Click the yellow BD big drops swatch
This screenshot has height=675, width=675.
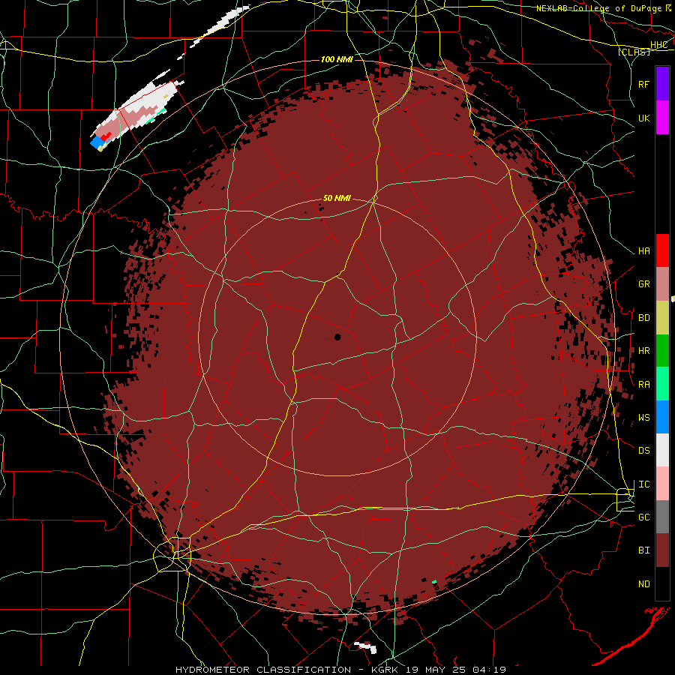click(662, 318)
